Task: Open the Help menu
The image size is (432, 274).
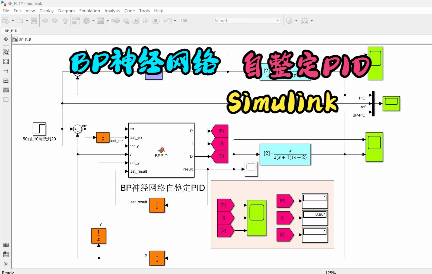Action: 159,11
